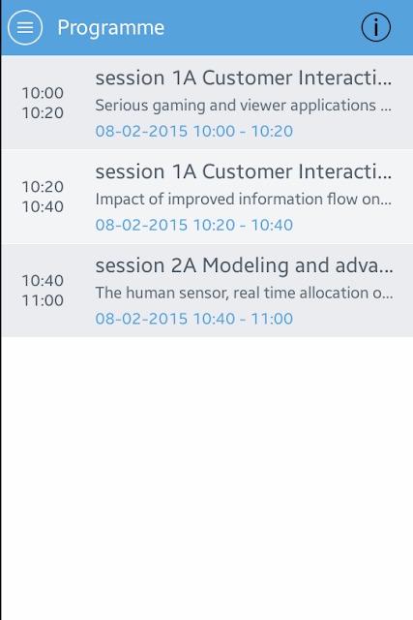Select the 10:00 10:20 time block
The width and height of the screenshot is (413, 620).
[x=43, y=103]
